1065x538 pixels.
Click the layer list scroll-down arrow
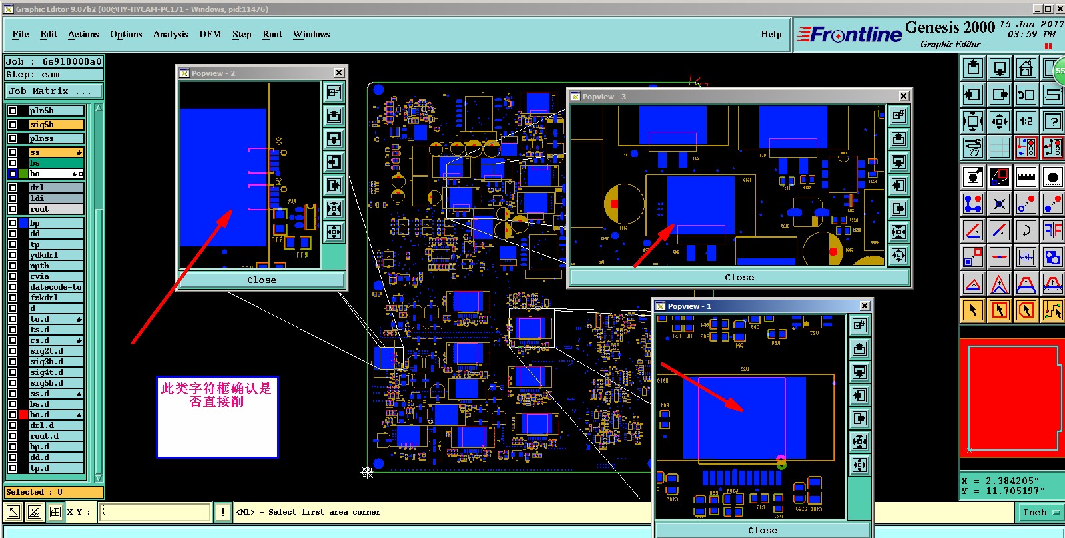click(99, 478)
